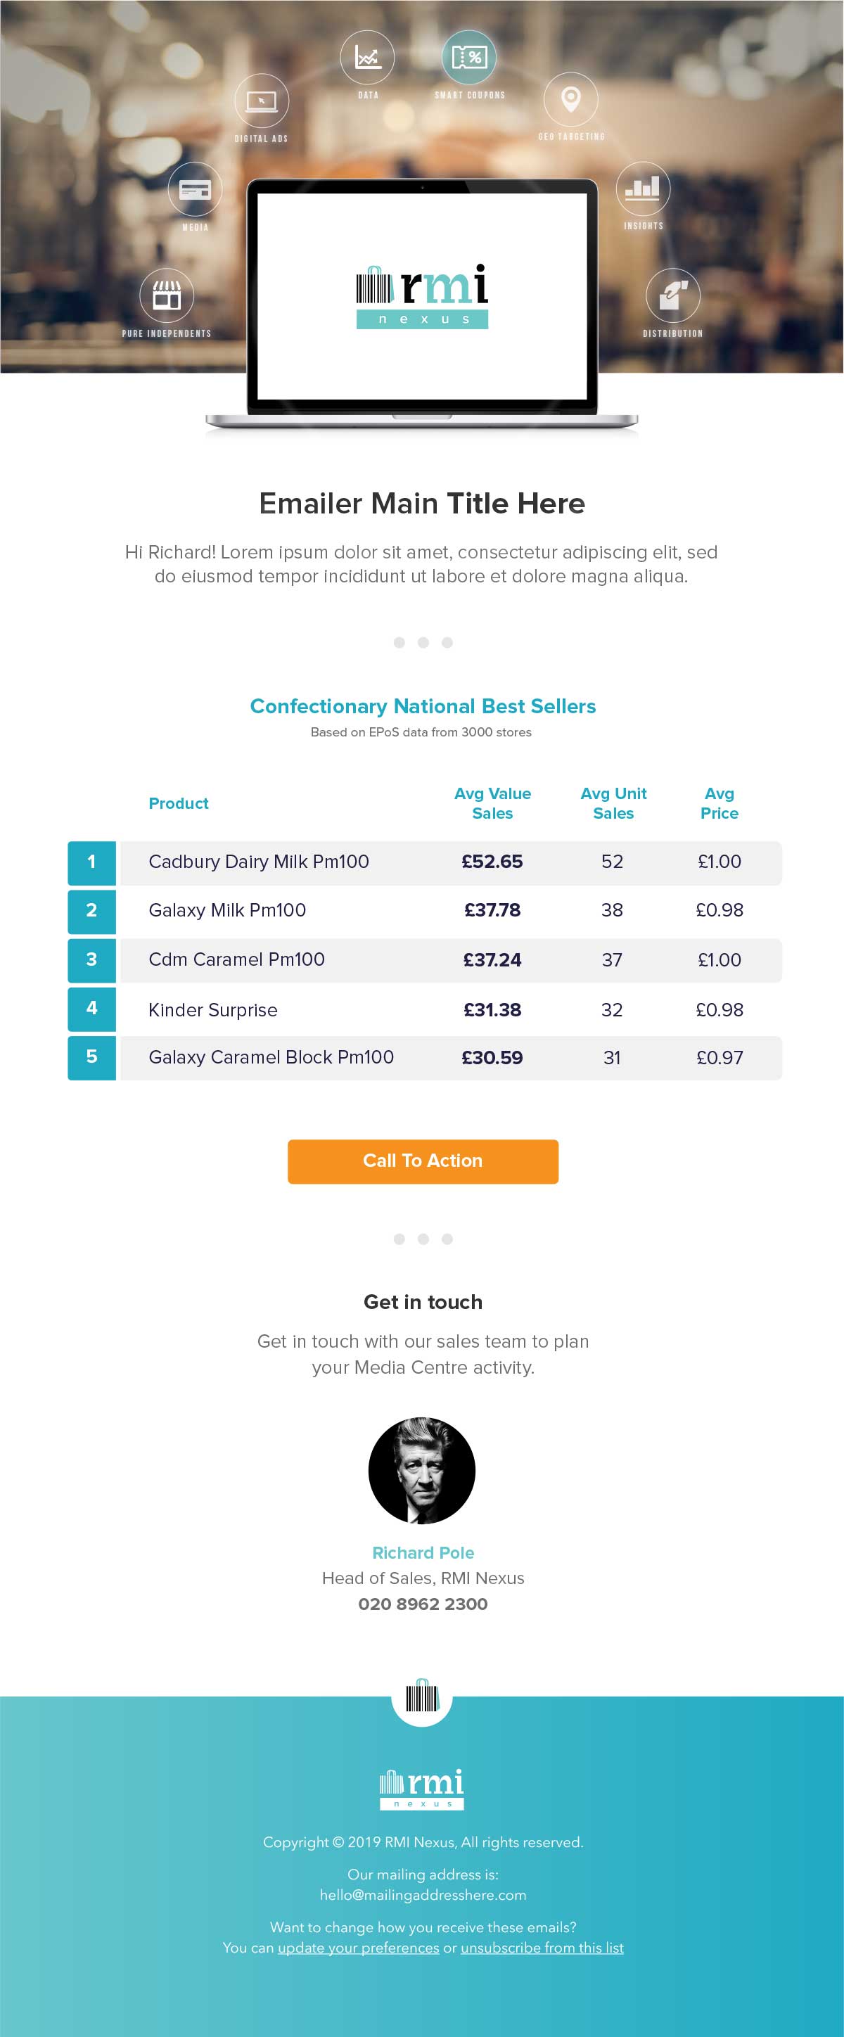
Task: Click the barcode bag icon above footer
Action: click(421, 1699)
